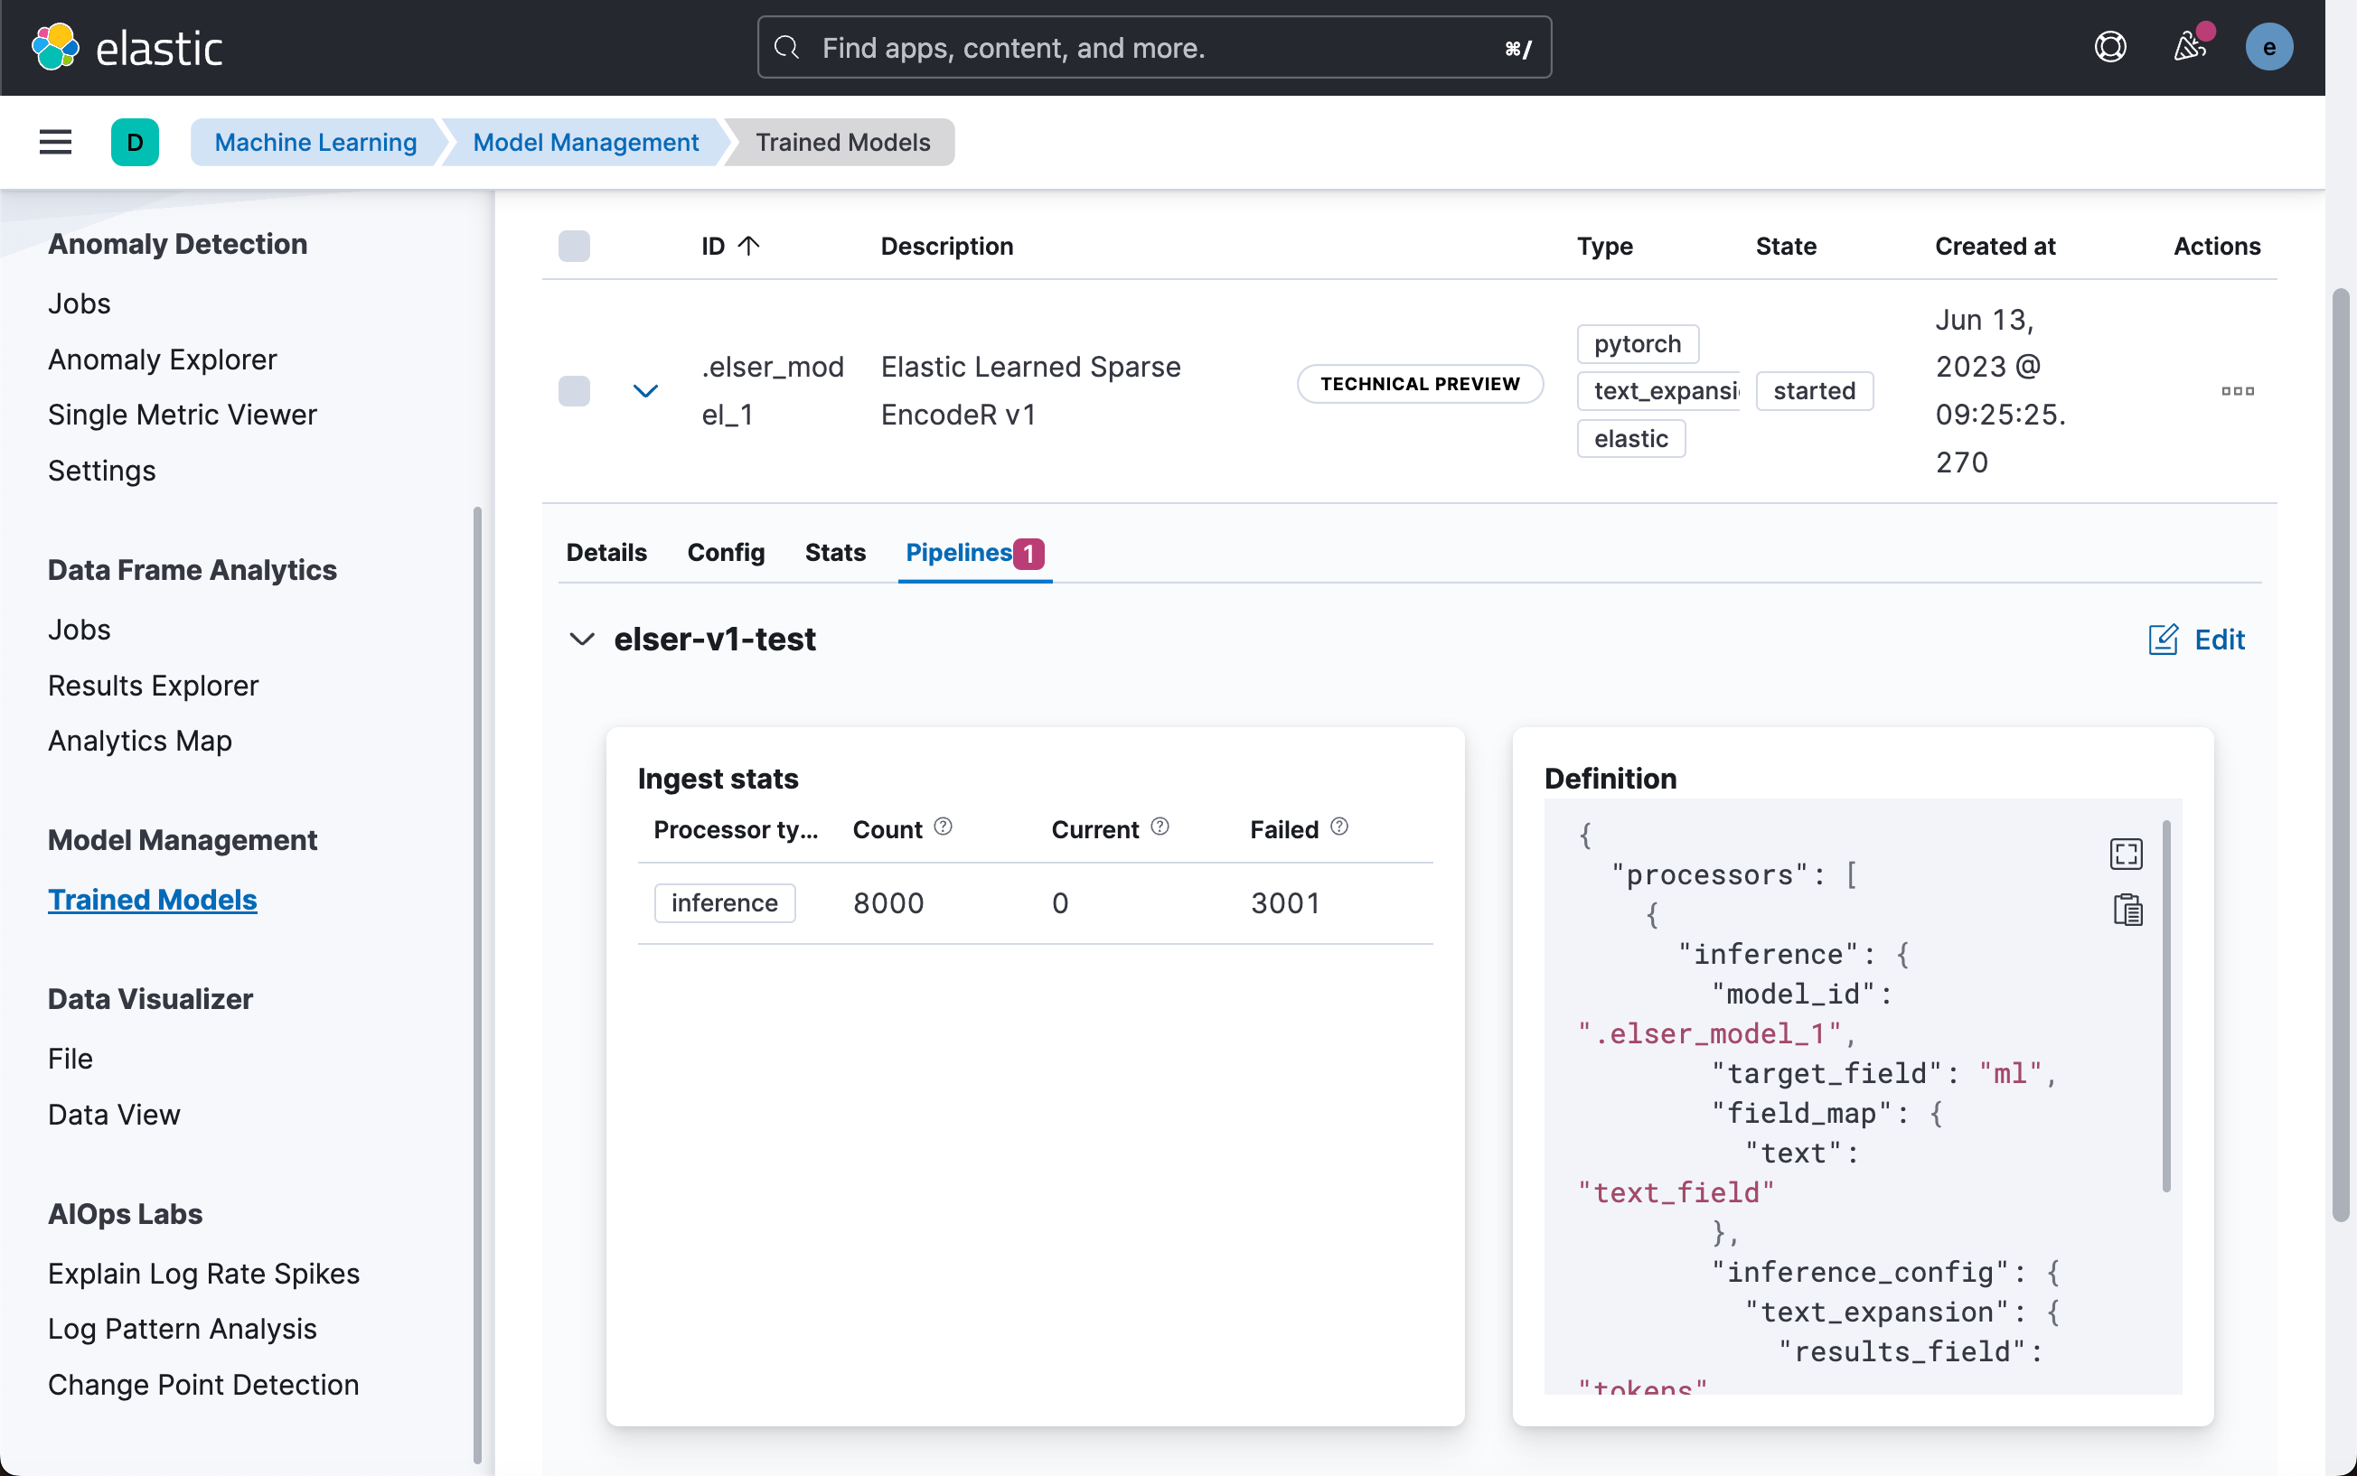The width and height of the screenshot is (2357, 1476).
Task: Click the help lifebuoy icon
Action: (x=2109, y=47)
